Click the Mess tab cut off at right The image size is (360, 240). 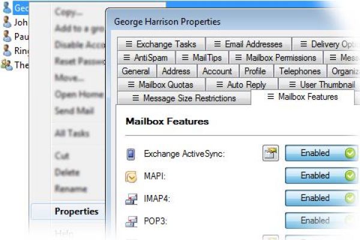pyautogui.click(x=343, y=58)
